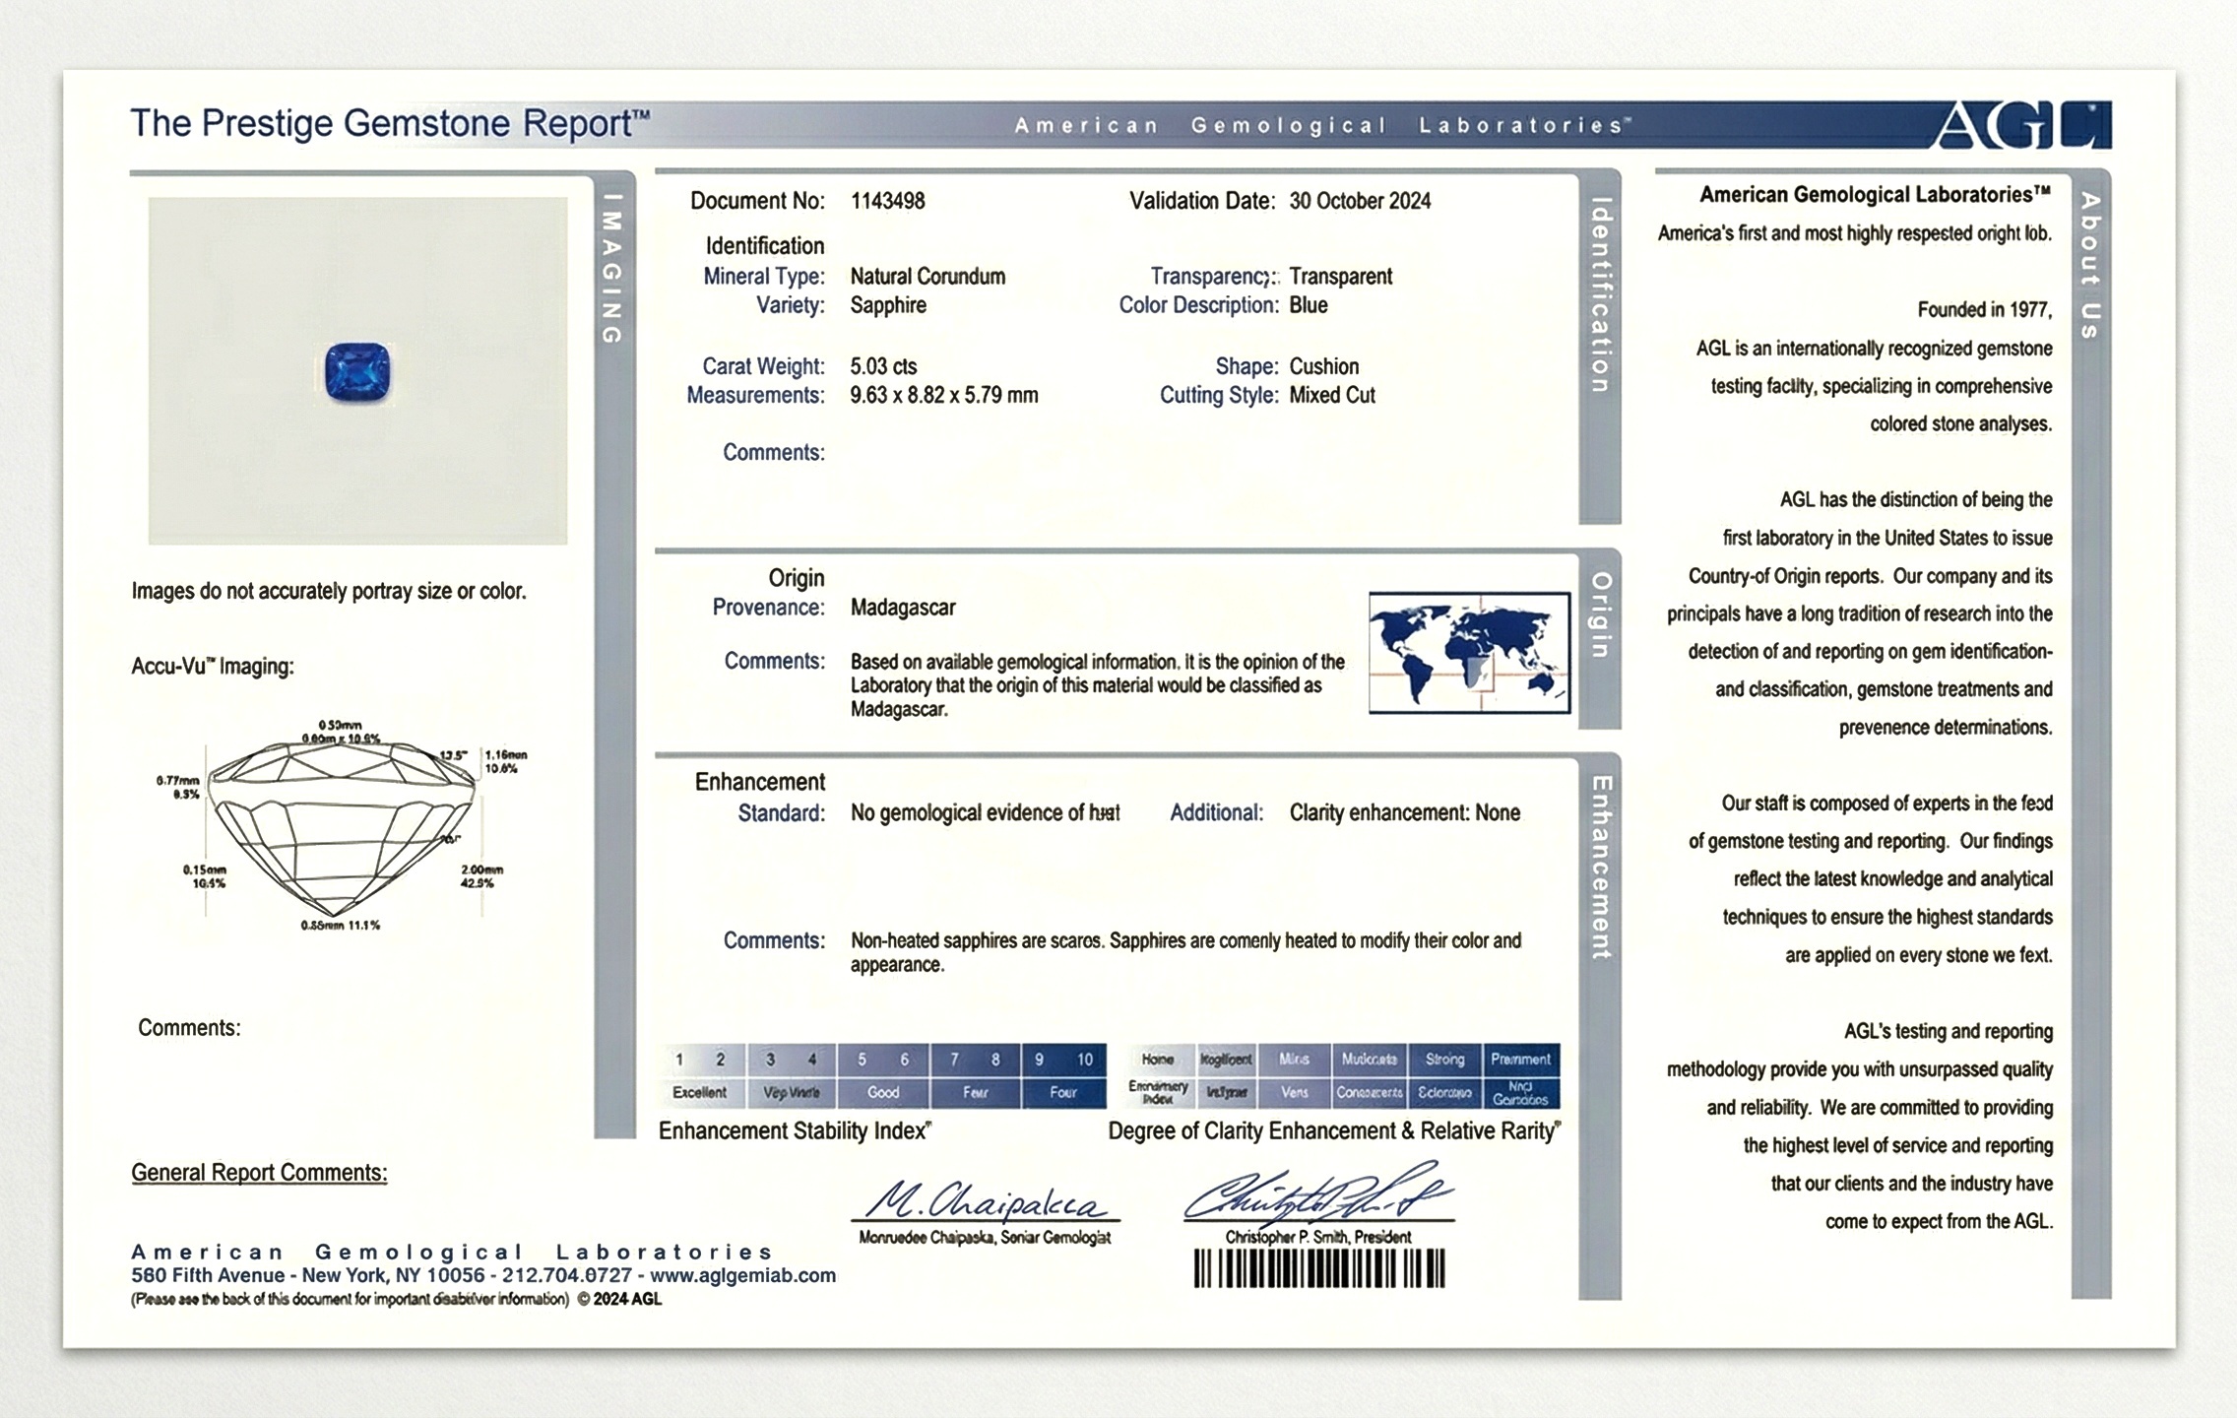Click the "Blue" color description value
Image resolution: width=2237 pixels, height=1418 pixels.
pos(1309,305)
